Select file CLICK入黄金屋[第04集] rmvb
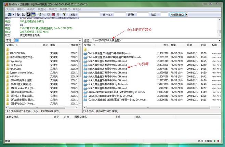Viewport: 225px width, 147px height. point(116,92)
